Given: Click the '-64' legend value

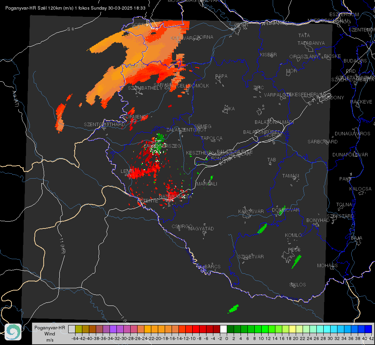Looking at the screenshot, I should coord(75,338).
